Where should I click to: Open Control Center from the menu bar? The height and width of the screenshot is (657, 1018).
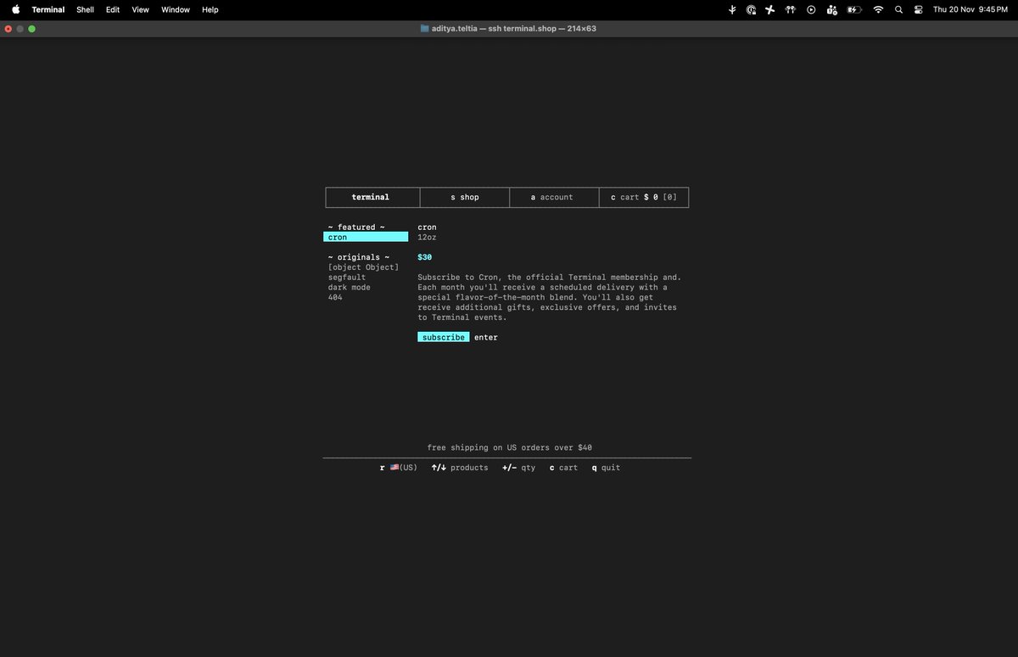[x=917, y=9]
